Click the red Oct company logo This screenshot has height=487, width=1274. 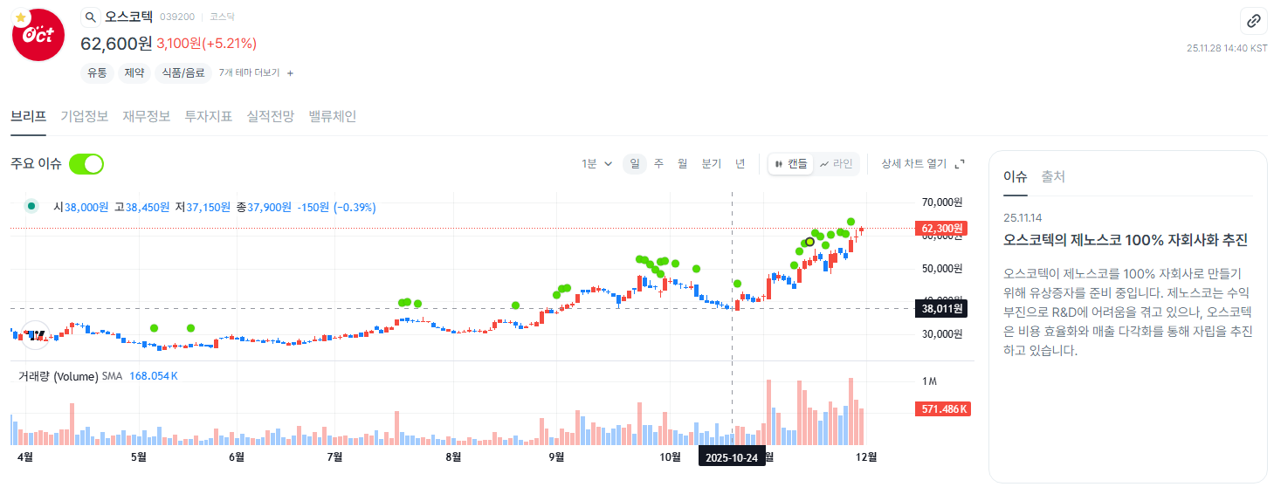(38, 35)
